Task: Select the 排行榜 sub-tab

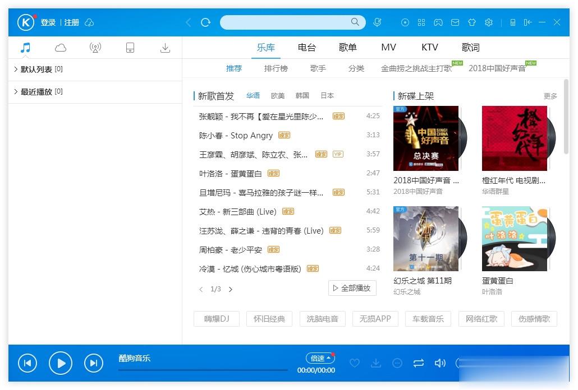Action: click(x=276, y=68)
